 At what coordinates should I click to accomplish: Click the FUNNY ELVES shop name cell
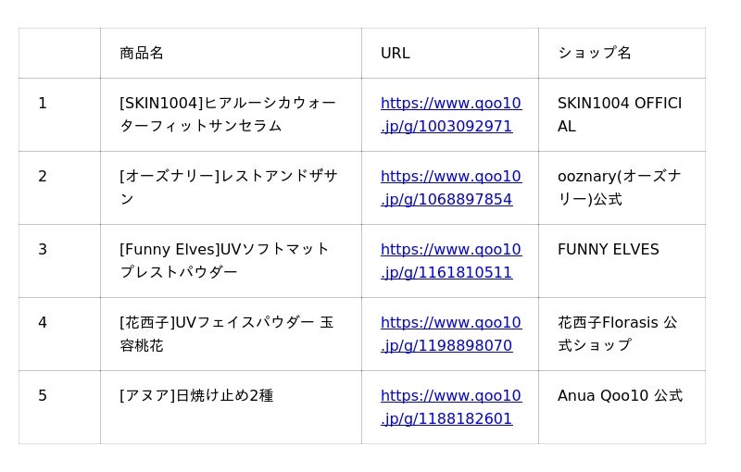tap(622, 261)
